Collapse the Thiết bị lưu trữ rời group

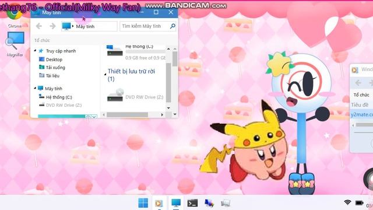click(105, 74)
